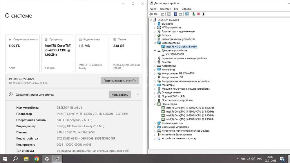Click Device Manager taskbar icon
The image size is (290, 163).
point(57,159)
